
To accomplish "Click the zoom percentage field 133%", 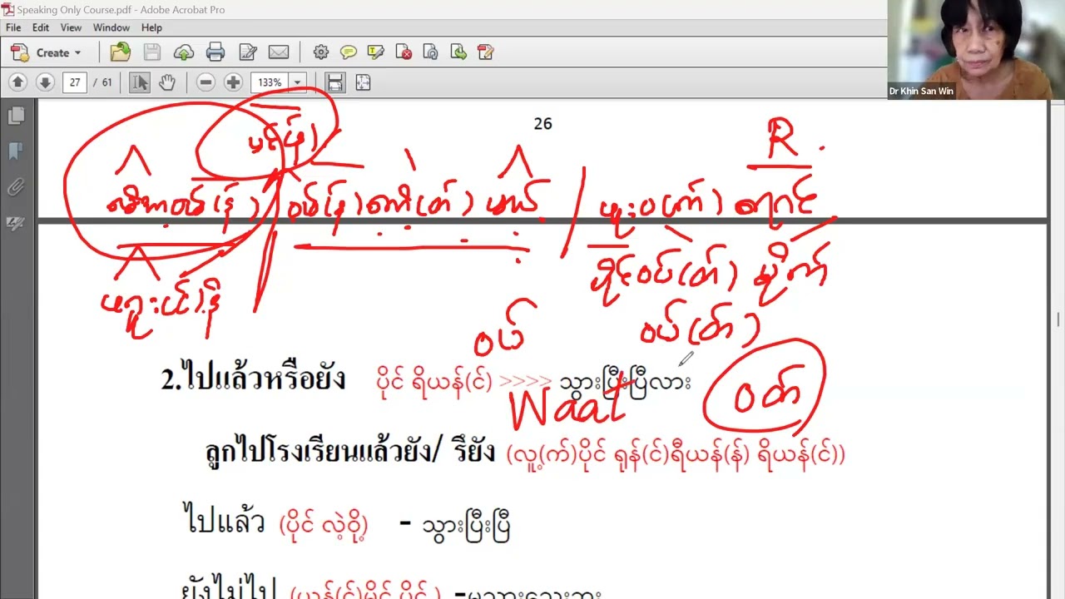I will click(270, 82).
